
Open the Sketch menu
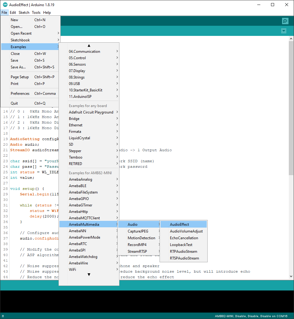click(x=24, y=13)
